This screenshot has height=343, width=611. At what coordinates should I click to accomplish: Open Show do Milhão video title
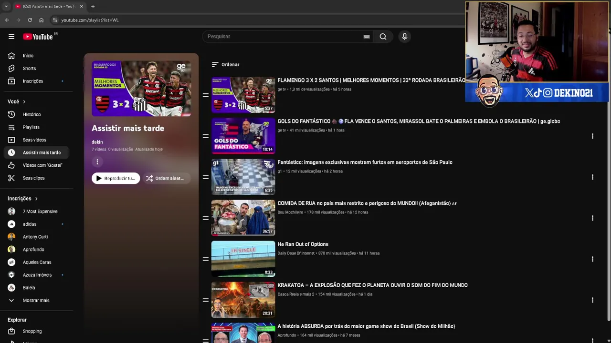pos(366,326)
